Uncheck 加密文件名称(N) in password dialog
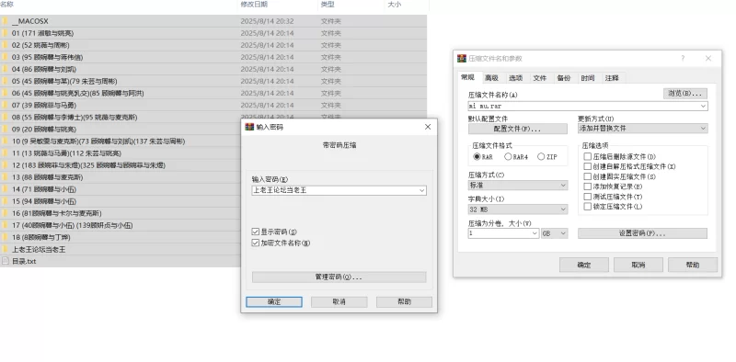Screen dimensions: 736x362 pos(256,243)
